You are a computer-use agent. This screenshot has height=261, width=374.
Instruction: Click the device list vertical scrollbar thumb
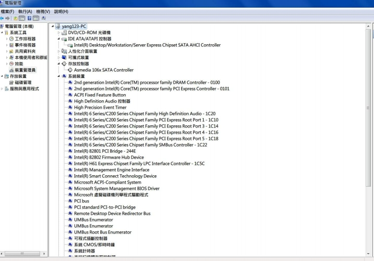[368, 108]
